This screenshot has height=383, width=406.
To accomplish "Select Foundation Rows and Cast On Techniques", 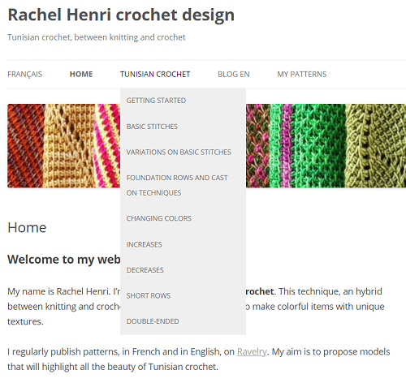I will click(x=183, y=185).
